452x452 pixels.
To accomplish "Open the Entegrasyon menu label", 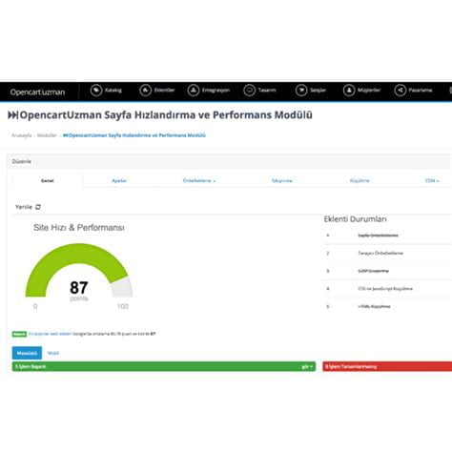I will [x=216, y=91].
